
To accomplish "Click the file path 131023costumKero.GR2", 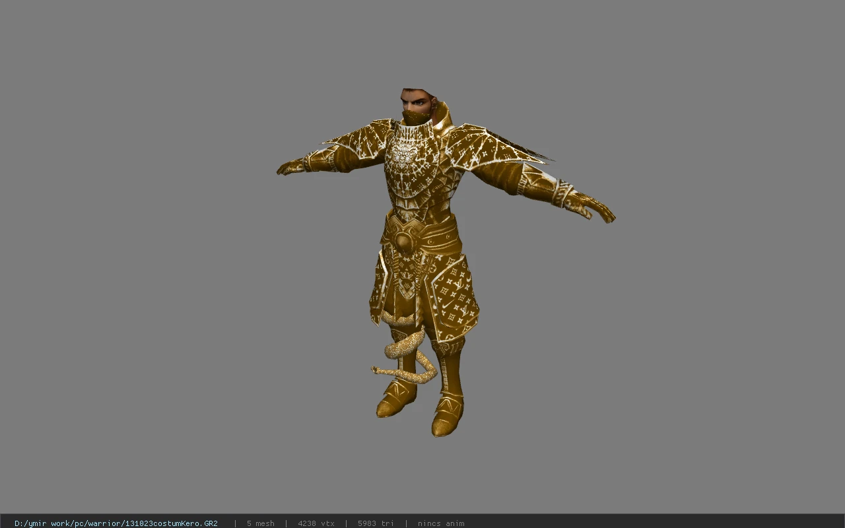I will click(x=116, y=523).
